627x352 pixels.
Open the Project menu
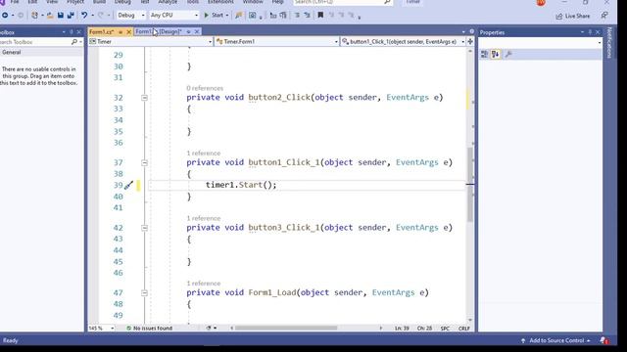coord(75,2)
